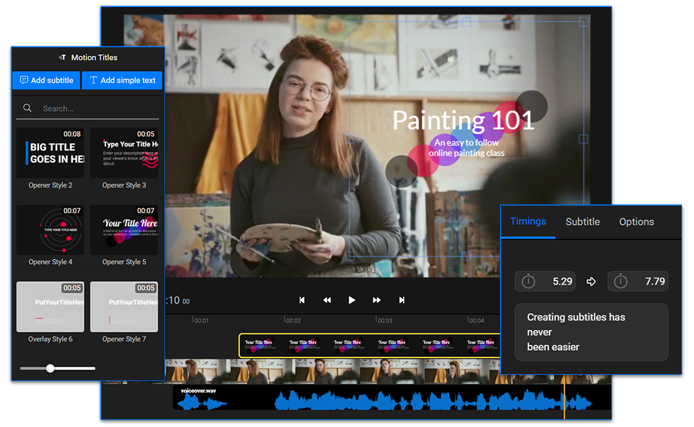Screen dimensions: 694x427
Task: Edit the subtitle text 'Creating subtitles has never been easier'
Action: (591, 332)
